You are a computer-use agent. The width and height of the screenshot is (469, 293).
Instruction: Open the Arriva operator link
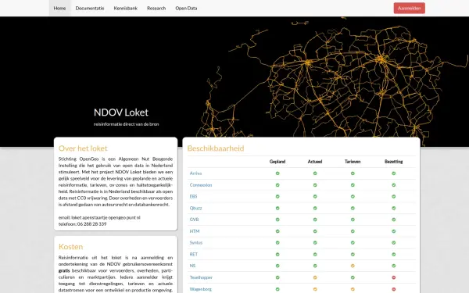coord(195,173)
